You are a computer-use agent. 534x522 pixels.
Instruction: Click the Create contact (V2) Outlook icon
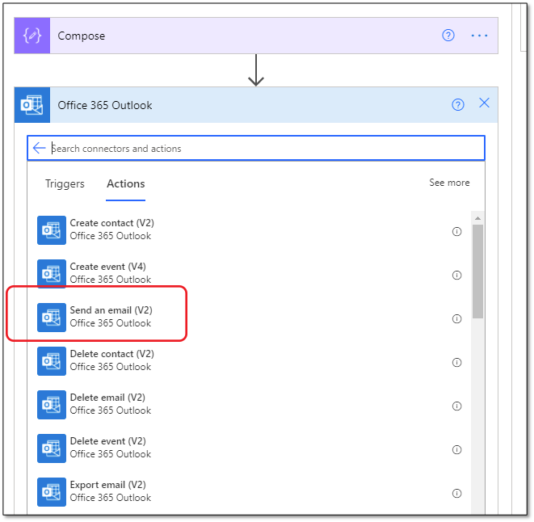pyautogui.click(x=52, y=230)
